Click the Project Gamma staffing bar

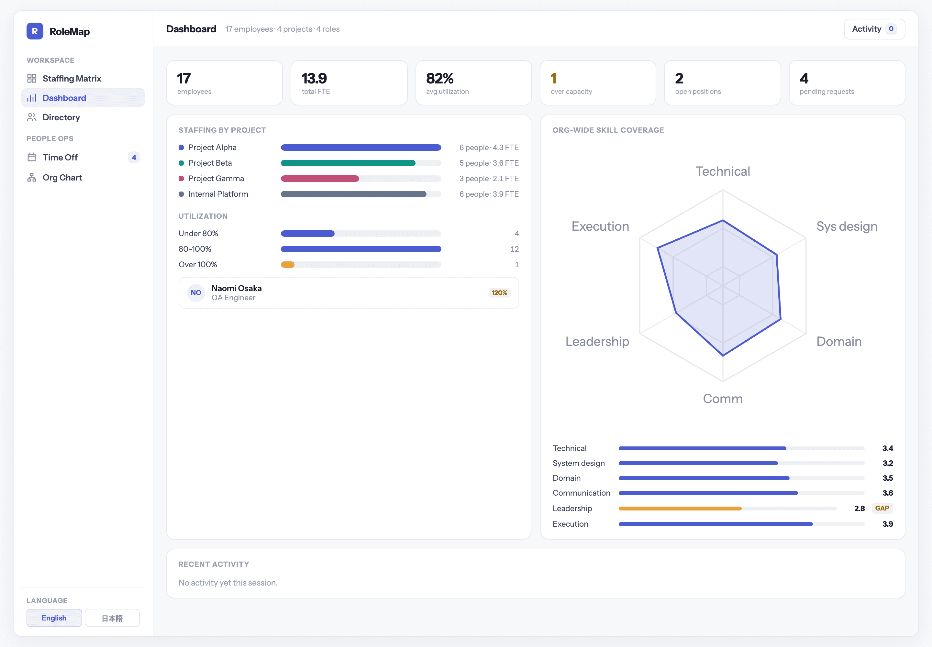point(361,178)
